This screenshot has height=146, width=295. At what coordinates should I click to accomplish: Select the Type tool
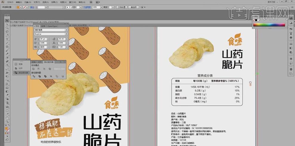coord(7,39)
